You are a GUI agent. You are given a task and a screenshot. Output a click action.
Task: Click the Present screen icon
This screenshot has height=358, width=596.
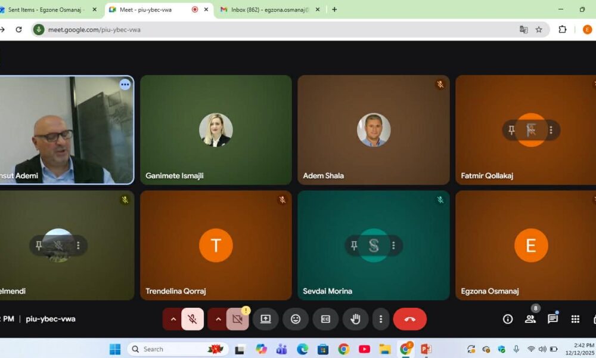[266, 319]
